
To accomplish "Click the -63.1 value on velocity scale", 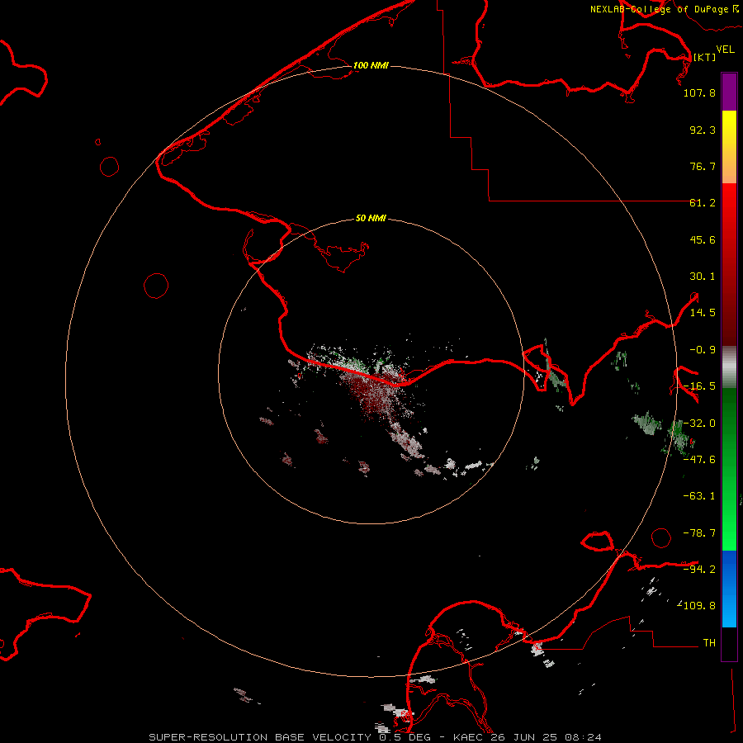I will pyautogui.click(x=699, y=496).
